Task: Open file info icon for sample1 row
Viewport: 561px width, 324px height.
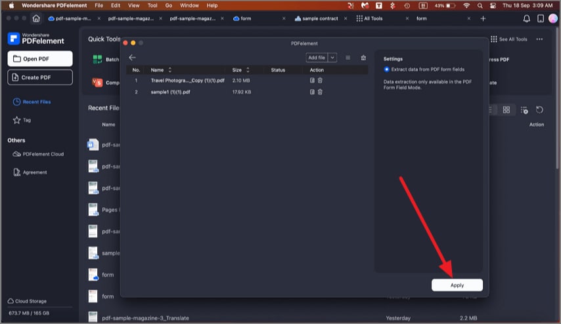Action: [x=312, y=92]
